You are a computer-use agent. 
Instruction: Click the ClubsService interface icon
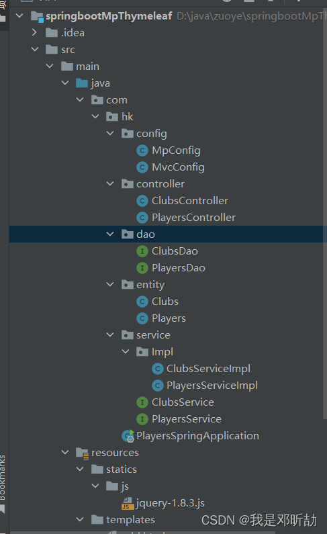coord(142,402)
